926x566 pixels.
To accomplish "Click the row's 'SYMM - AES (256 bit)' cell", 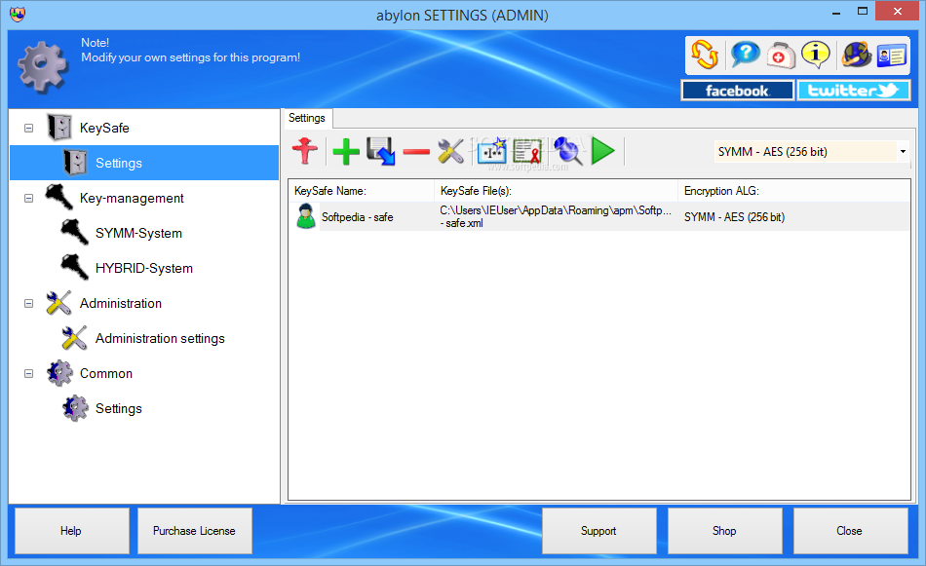I will (x=734, y=217).
